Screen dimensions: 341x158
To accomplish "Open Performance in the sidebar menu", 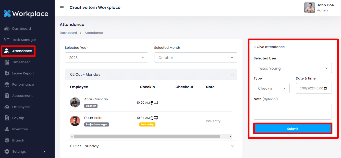I will pos(23,85).
